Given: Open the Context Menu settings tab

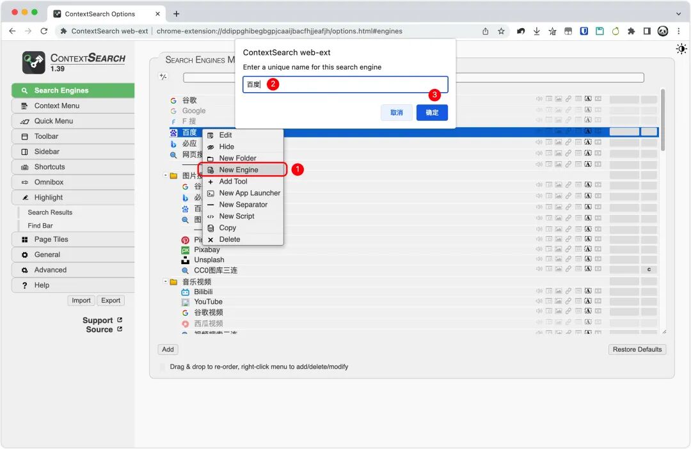Looking at the screenshot, I should click(x=73, y=106).
